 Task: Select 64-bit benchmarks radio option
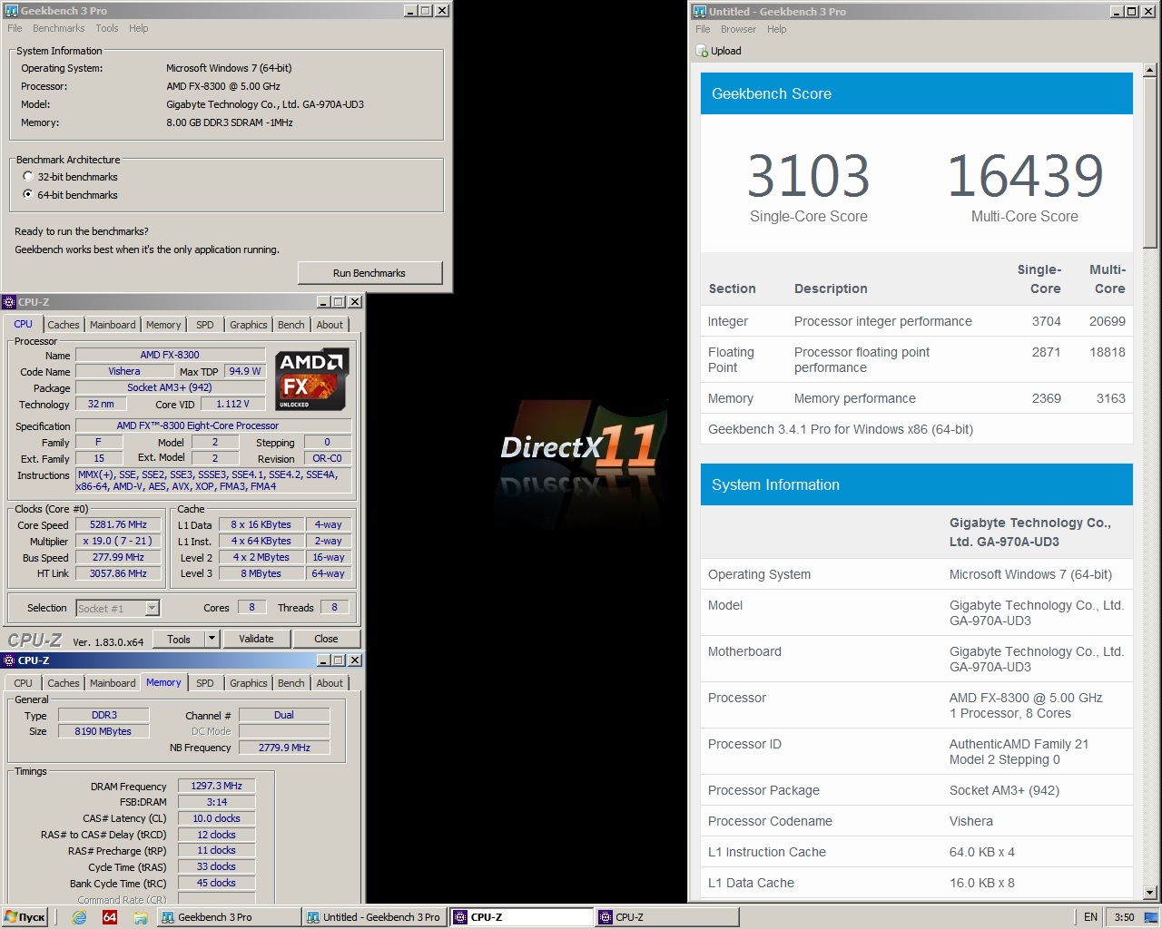coord(28,195)
